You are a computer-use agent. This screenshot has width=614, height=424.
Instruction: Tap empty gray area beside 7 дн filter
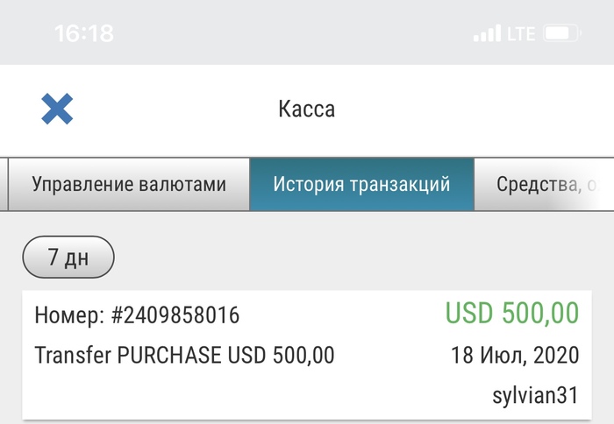(x=353, y=257)
